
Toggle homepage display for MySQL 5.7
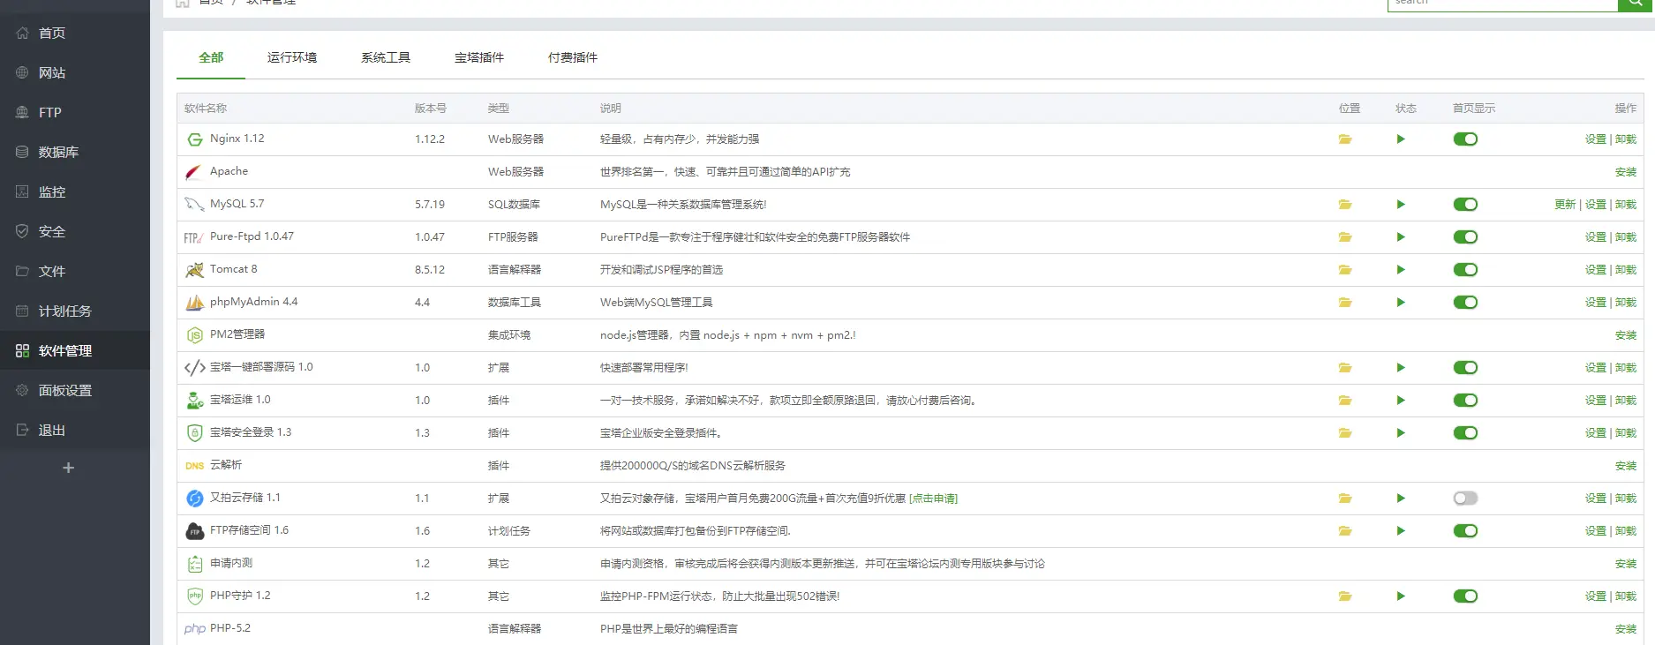[1465, 205]
